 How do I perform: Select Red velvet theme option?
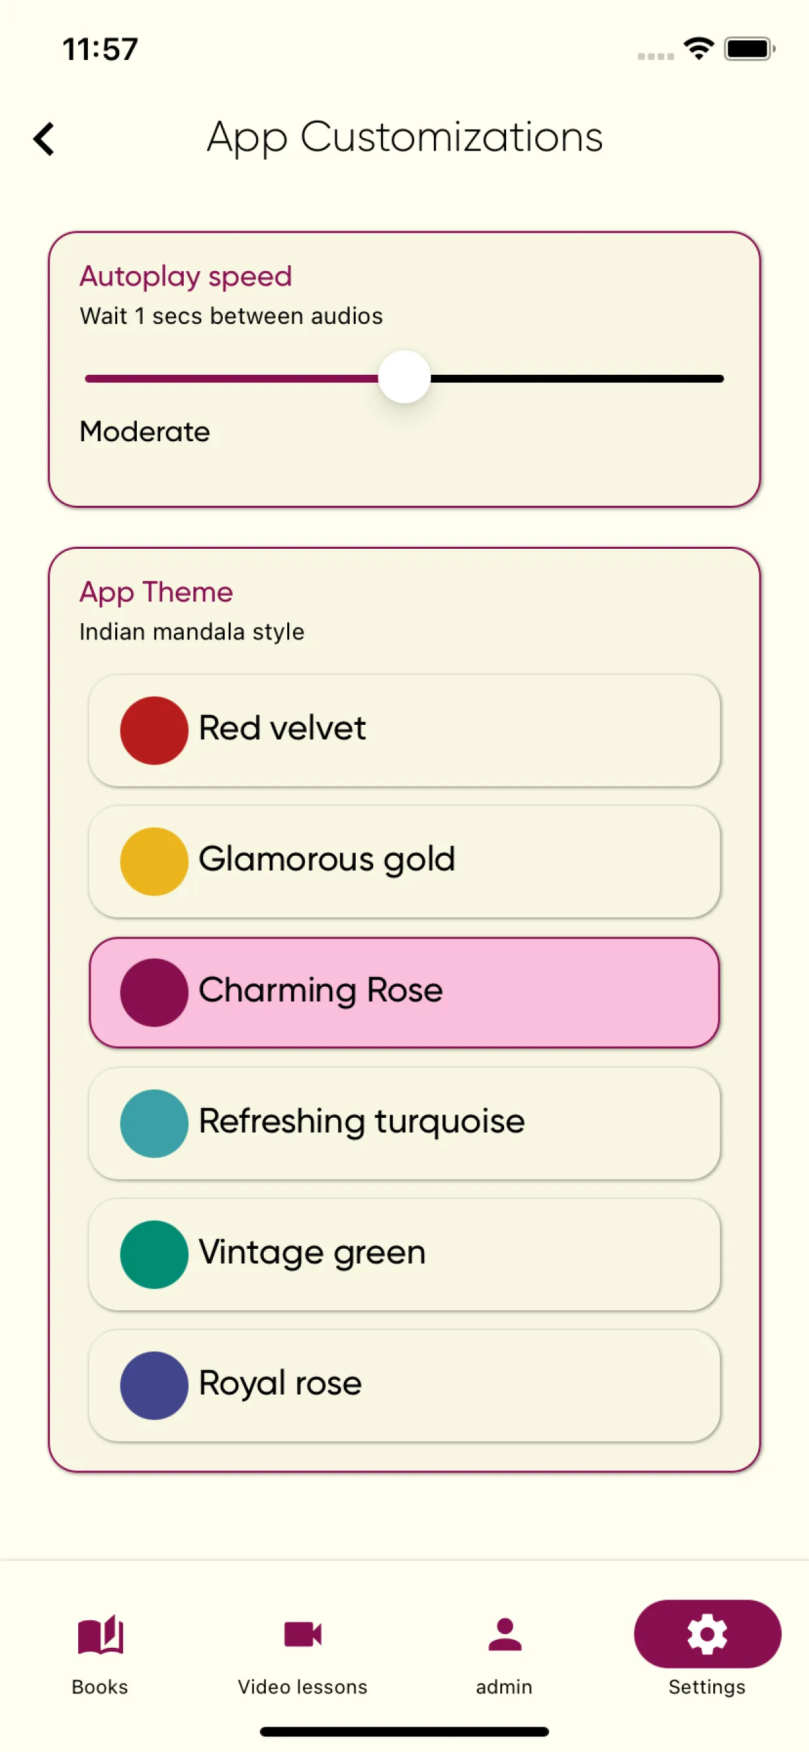404,731
